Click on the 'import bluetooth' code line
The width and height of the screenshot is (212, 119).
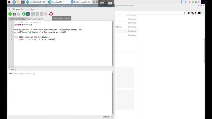point(23,25)
